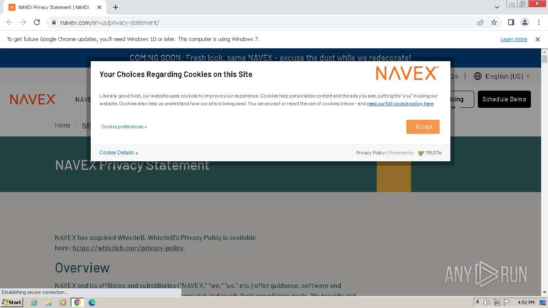
Task: Close the NAVEX Privacy Statement tab
Action: tap(99, 7)
